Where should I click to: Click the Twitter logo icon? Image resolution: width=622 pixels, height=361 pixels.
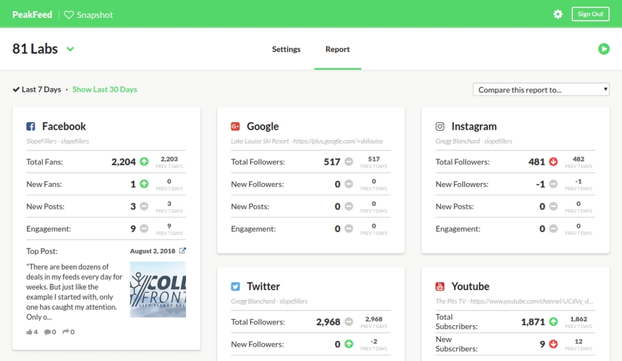[235, 286]
